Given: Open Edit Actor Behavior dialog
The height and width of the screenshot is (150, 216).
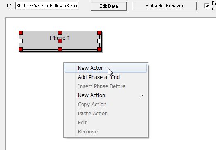Looking at the screenshot, I should [x=164, y=6].
